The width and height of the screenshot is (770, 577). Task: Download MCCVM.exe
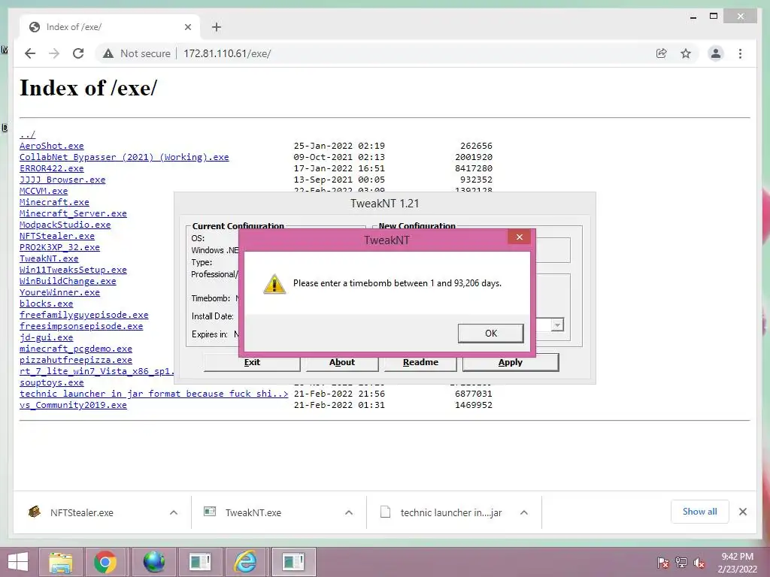44,191
